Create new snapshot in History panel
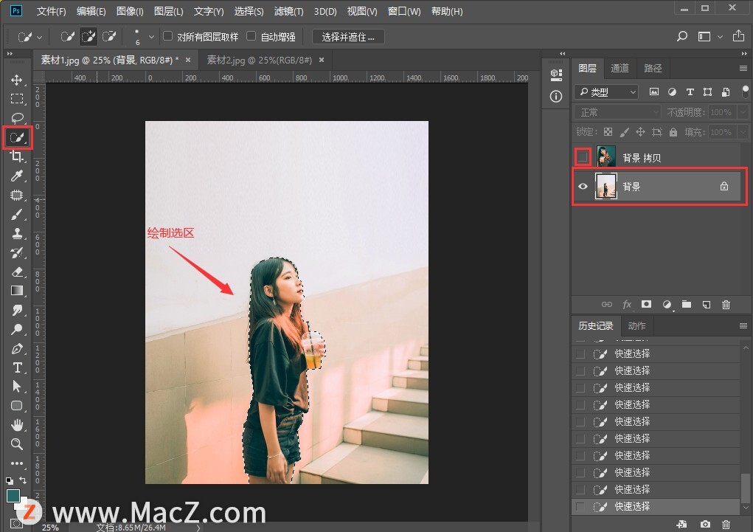The width and height of the screenshot is (753, 532). click(705, 524)
